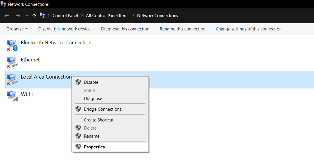Image resolution: width=314 pixels, height=160 pixels.
Task: Click Change settings of this connection
Action: pos(249,29)
